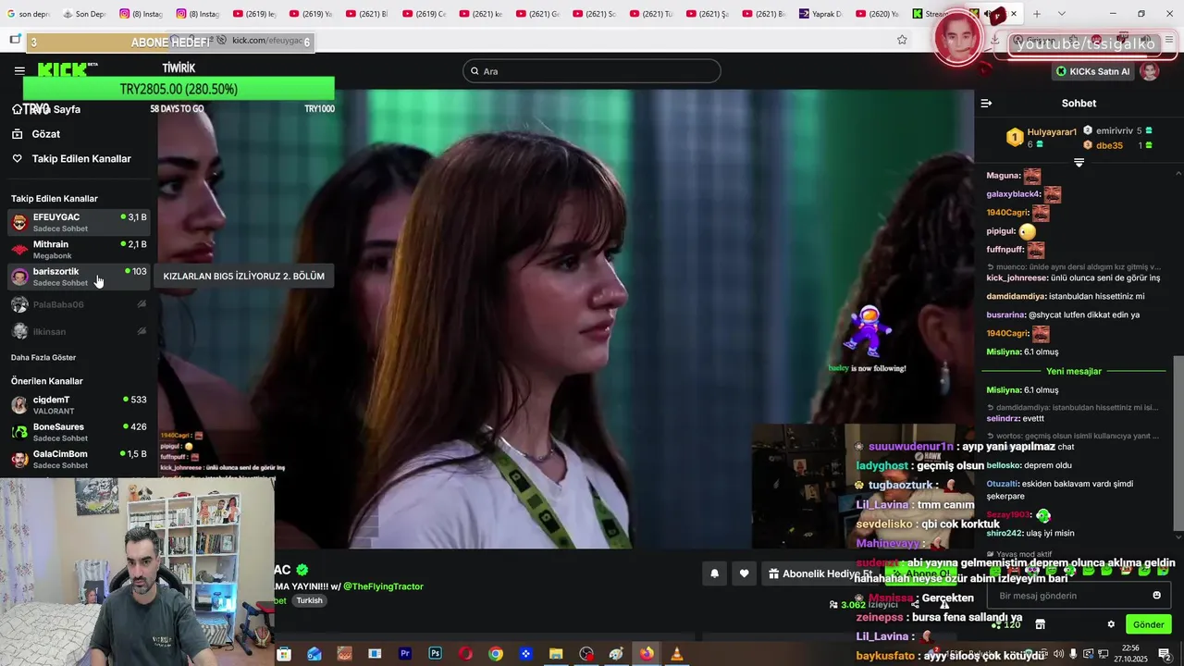Select the EFEUYGAC channel

[79, 222]
